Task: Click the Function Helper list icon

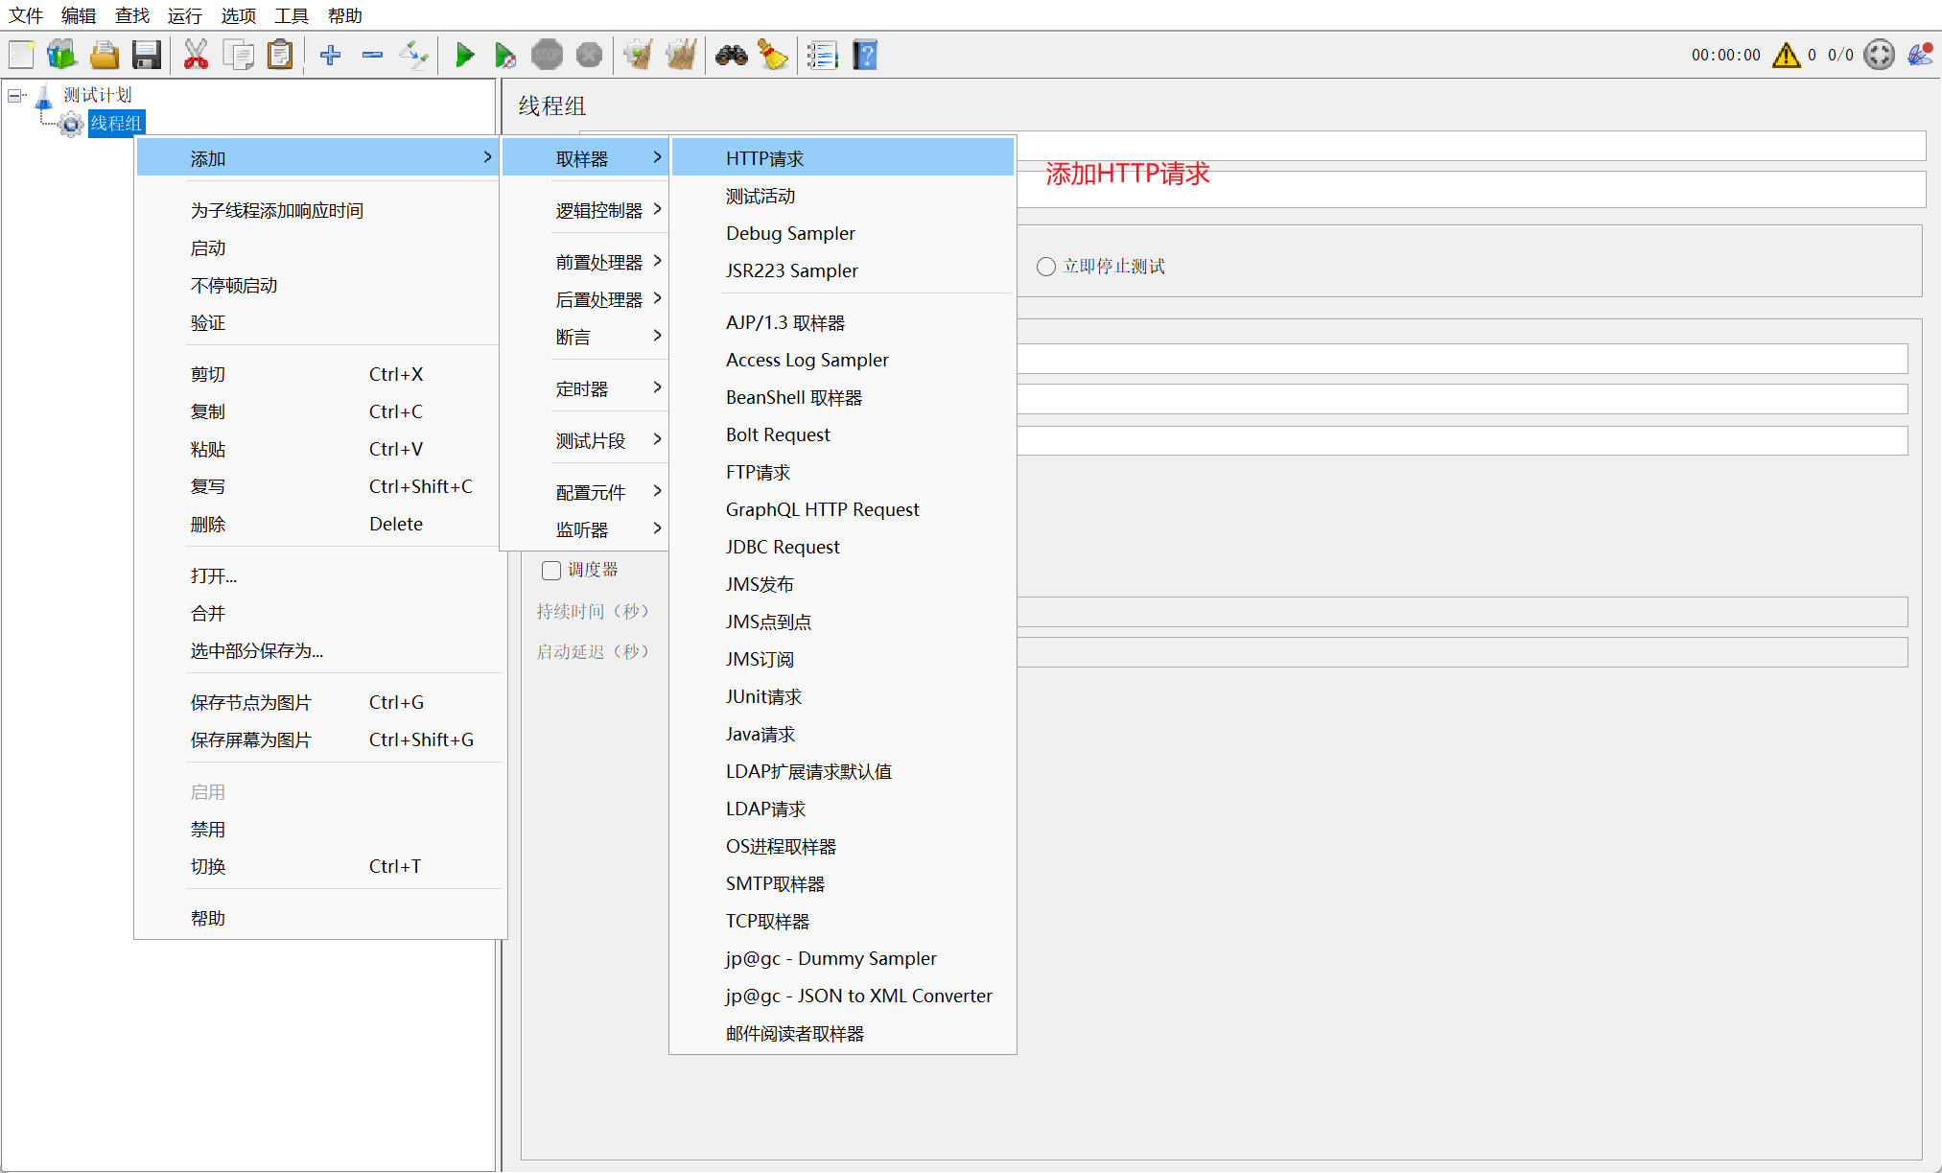Action: pyautogui.click(x=822, y=55)
